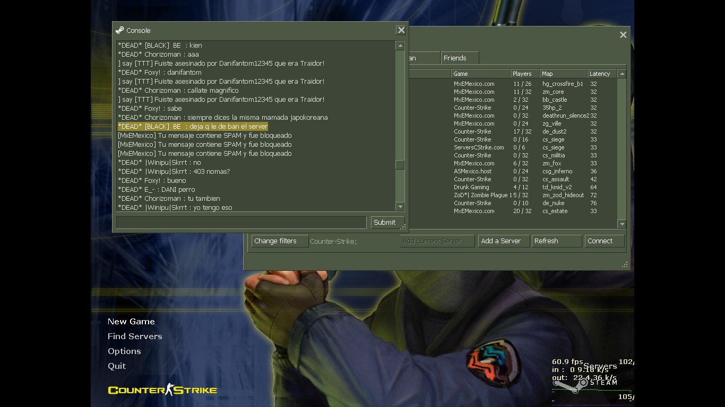Viewport: 725px width, 407px height.
Task: Click highlighted console line 'deja q le de ban el server'
Action: coord(193,127)
